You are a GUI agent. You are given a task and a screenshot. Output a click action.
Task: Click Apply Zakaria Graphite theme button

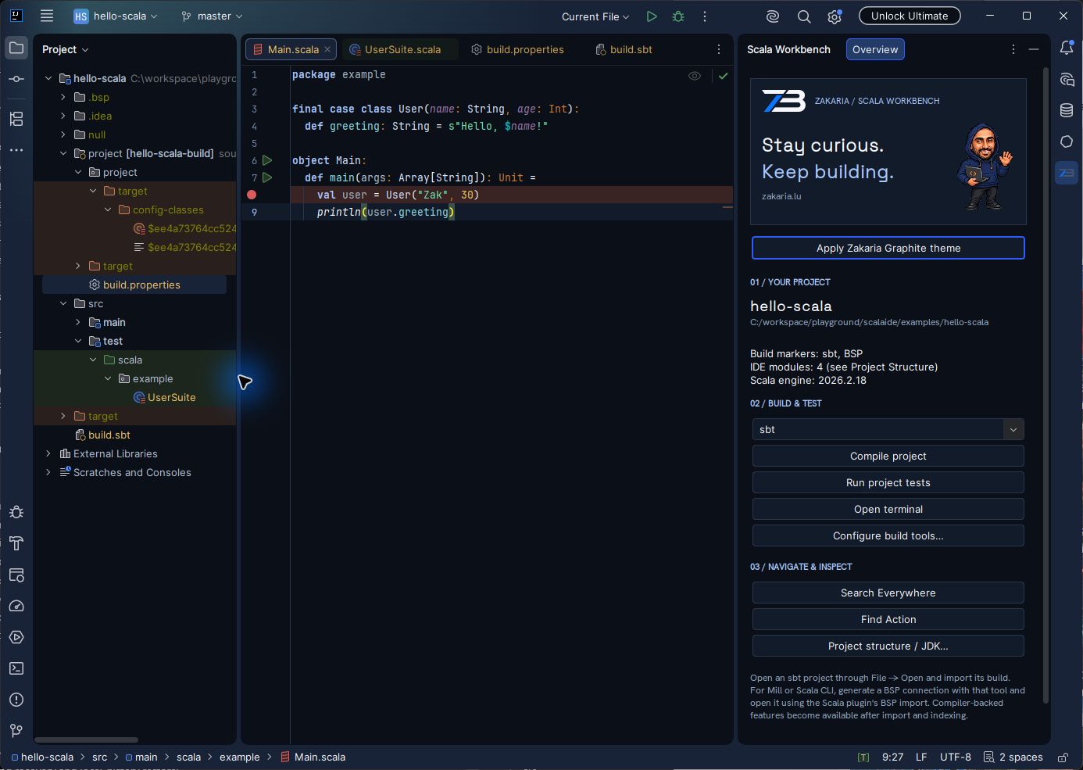888,248
